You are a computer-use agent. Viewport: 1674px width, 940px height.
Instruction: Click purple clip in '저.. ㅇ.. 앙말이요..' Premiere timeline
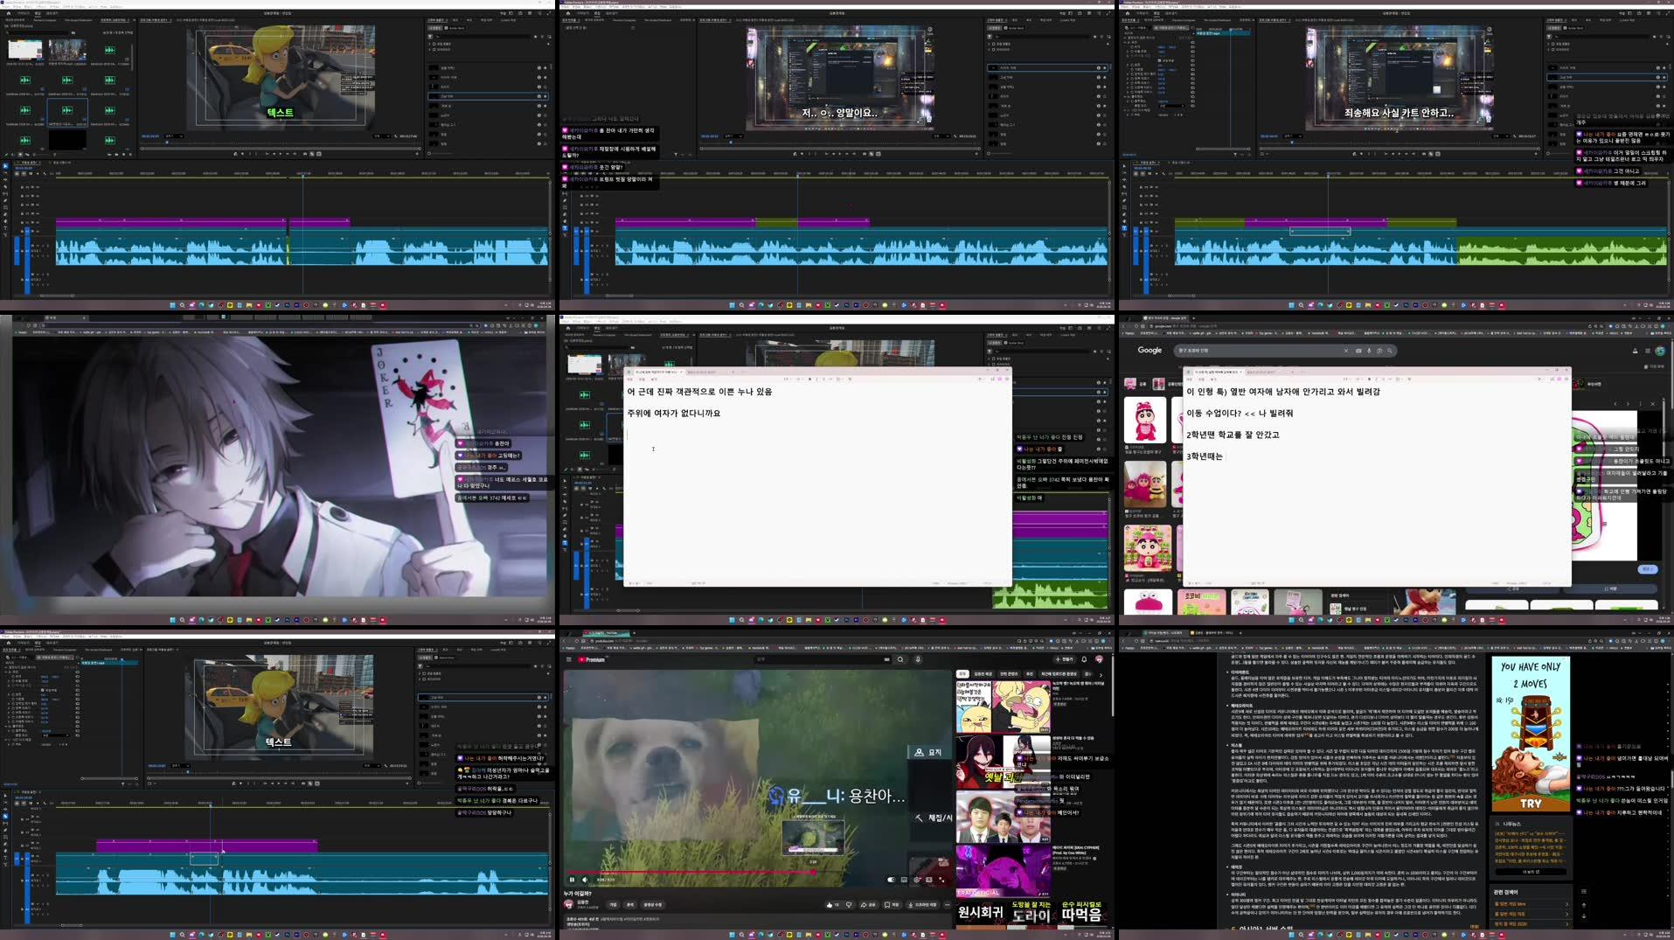685,222
